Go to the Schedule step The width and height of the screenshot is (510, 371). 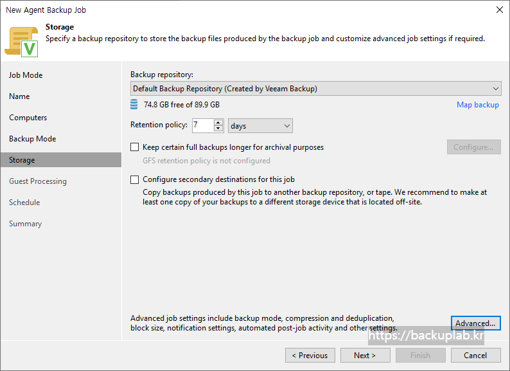(24, 203)
